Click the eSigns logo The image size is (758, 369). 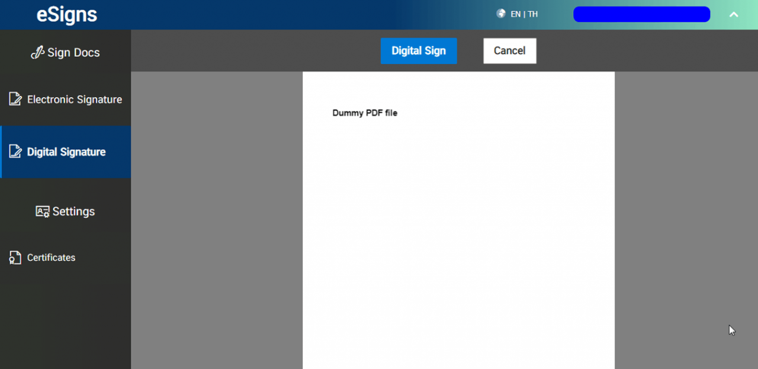click(66, 14)
